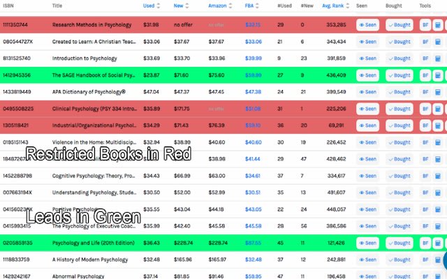Toggle Seen for Psychology and Life (20th Edition)
The width and height of the screenshot is (447, 279).
[367, 243]
